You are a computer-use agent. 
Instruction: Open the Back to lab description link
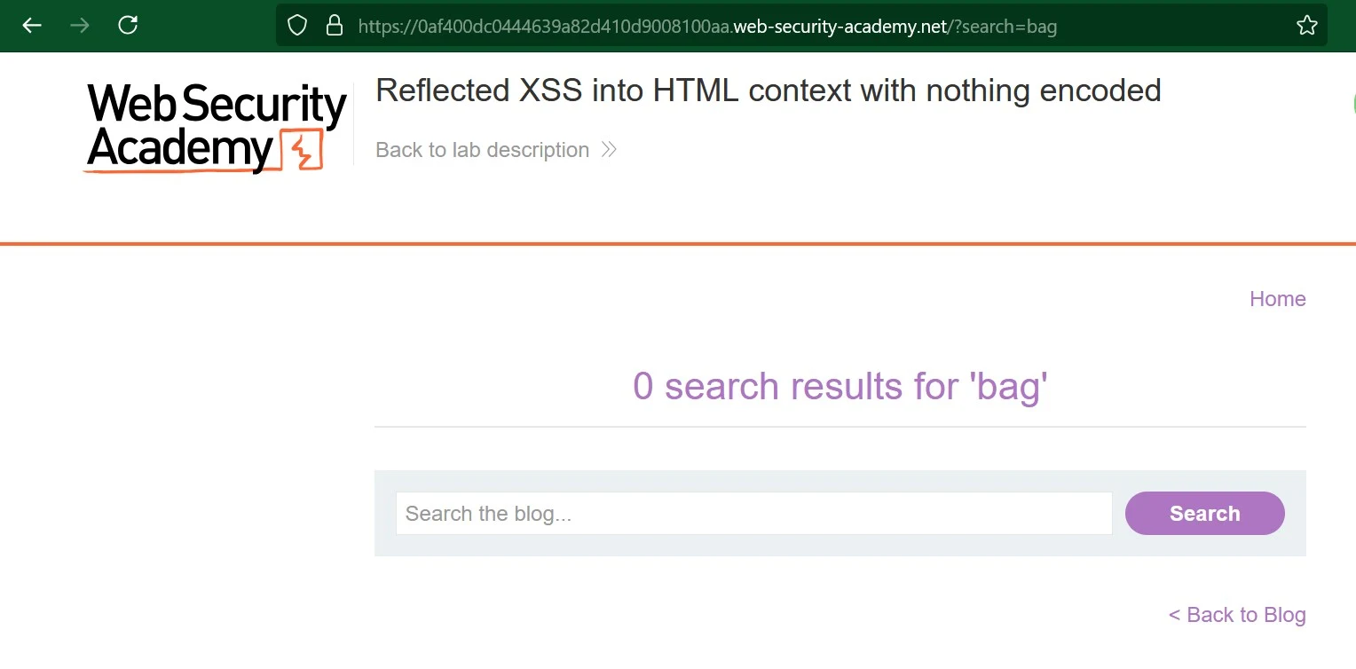(x=482, y=150)
